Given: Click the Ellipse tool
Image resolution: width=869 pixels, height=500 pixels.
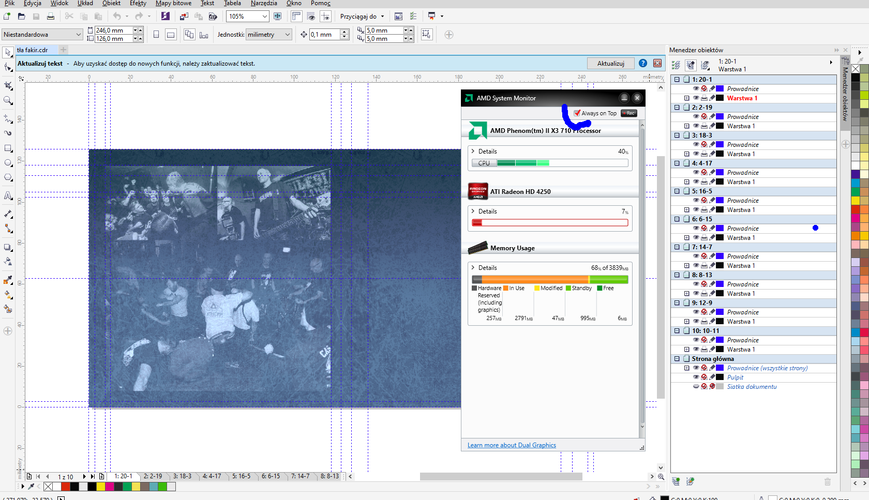Looking at the screenshot, I should point(8,163).
